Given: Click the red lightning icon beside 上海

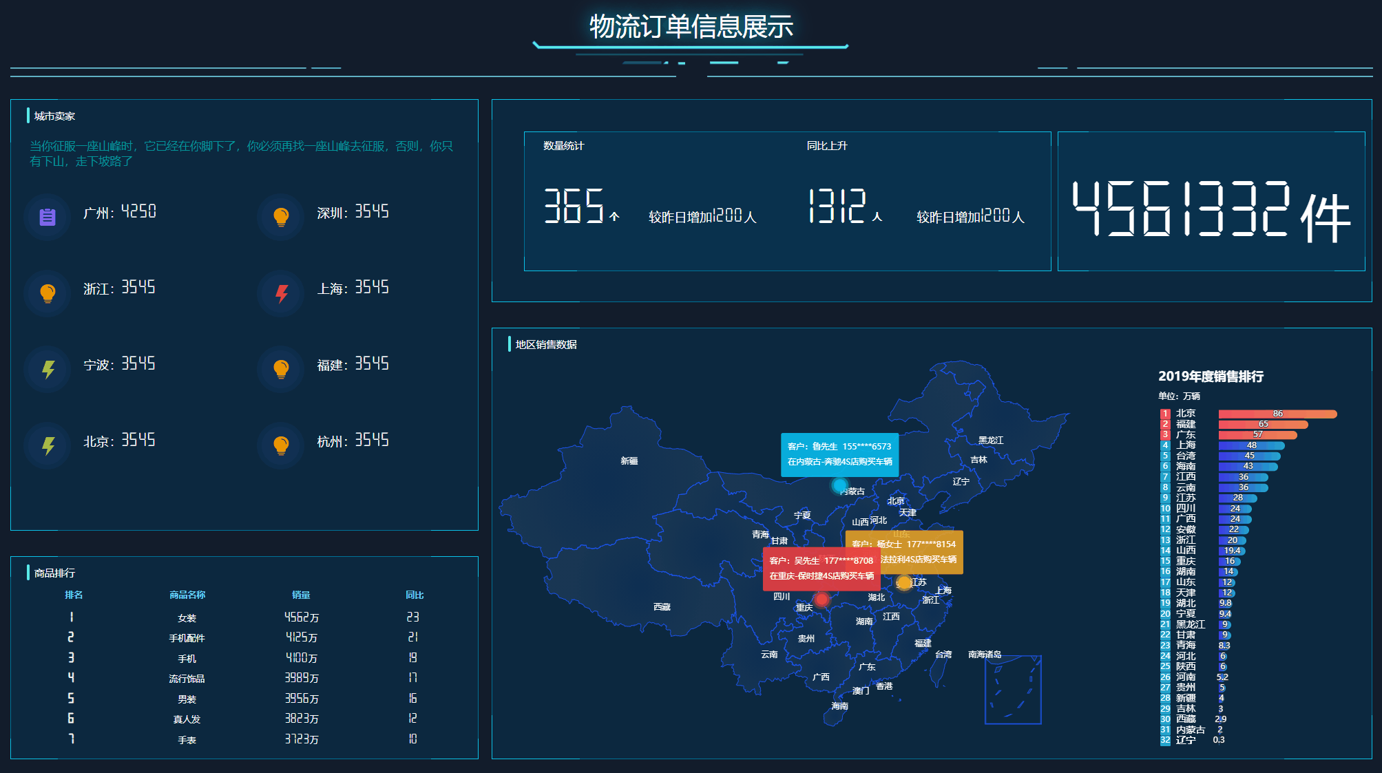Looking at the screenshot, I should 281,294.
